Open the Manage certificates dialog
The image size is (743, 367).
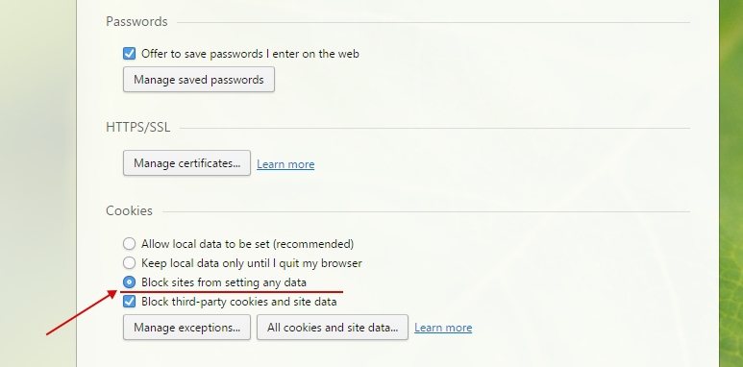tap(186, 163)
